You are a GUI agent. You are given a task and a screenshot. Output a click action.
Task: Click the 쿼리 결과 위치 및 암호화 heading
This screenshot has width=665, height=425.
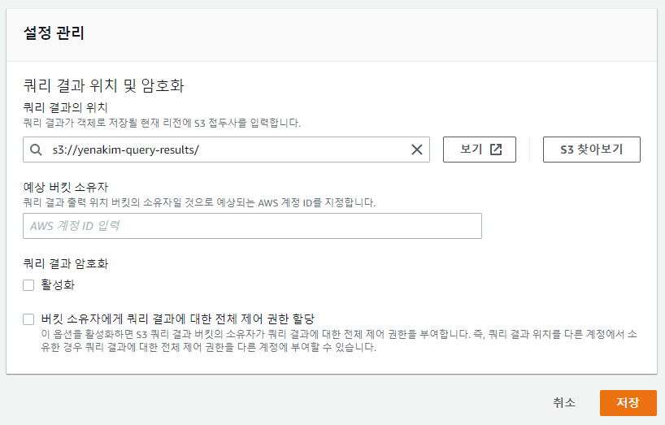click(103, 85)
